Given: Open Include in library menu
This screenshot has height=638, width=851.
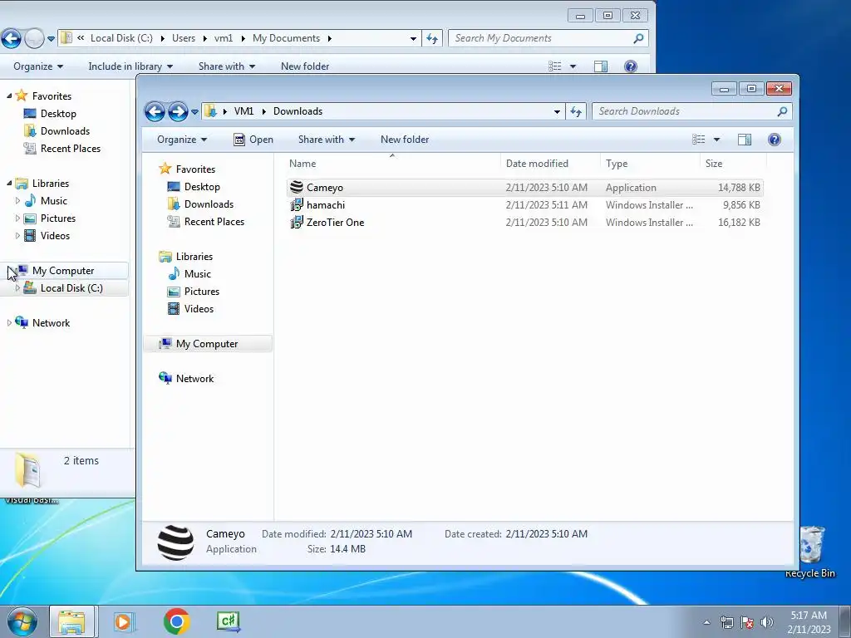Looking at the screenshot, I should (130, 66).
